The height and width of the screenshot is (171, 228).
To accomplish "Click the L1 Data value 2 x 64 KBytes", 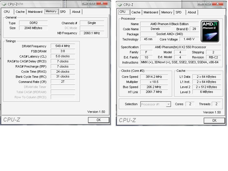I will click(x=207, y=77).
